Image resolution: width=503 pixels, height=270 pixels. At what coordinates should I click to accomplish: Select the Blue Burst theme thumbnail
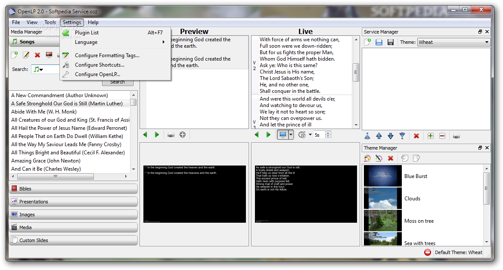[x=383, y=176]
